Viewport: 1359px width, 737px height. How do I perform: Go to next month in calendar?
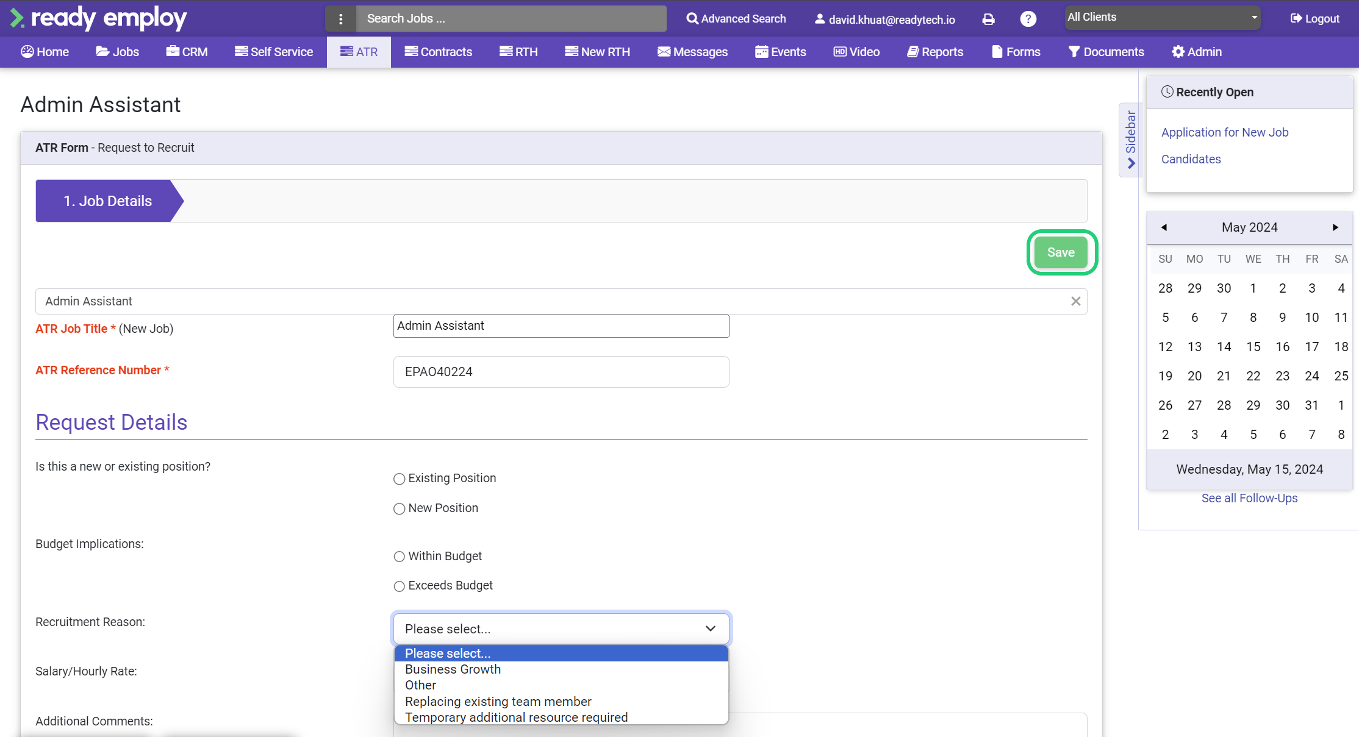[1335, 227]
